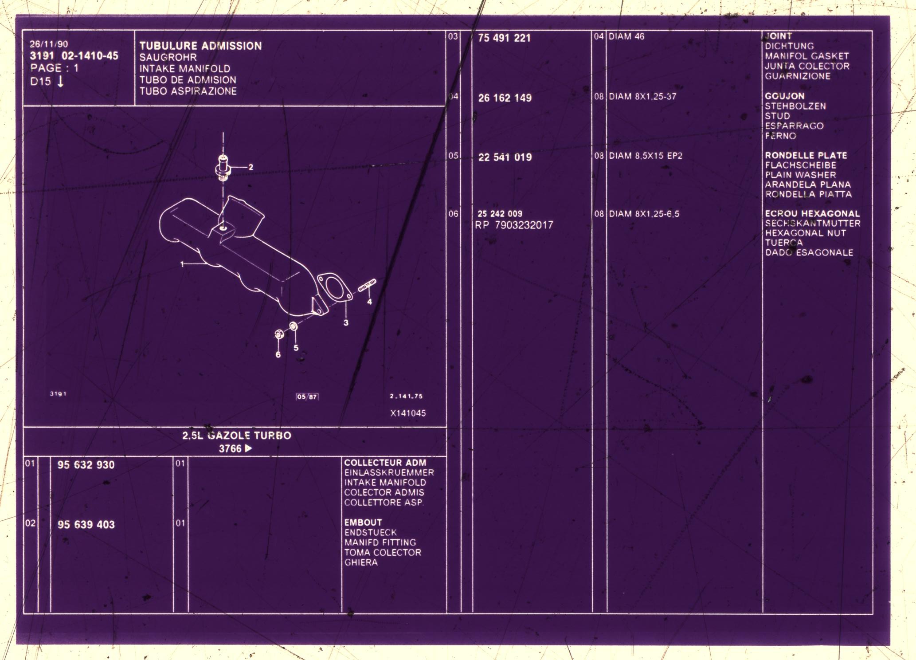Viewport: 916px width, 660px height.
Task: Click DIAM 8,5X15 EP2 specification
Action: pos(646,156)
